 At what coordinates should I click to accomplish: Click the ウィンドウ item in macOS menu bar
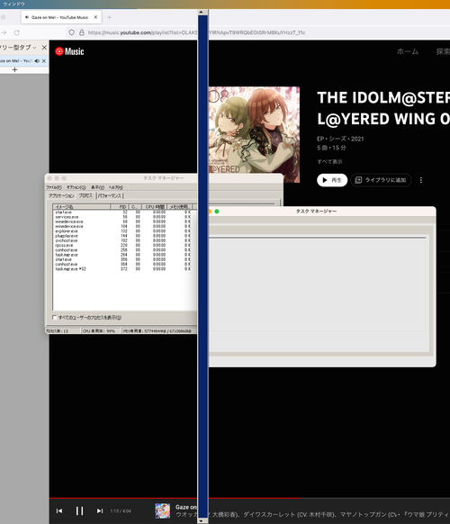[13, 4]
